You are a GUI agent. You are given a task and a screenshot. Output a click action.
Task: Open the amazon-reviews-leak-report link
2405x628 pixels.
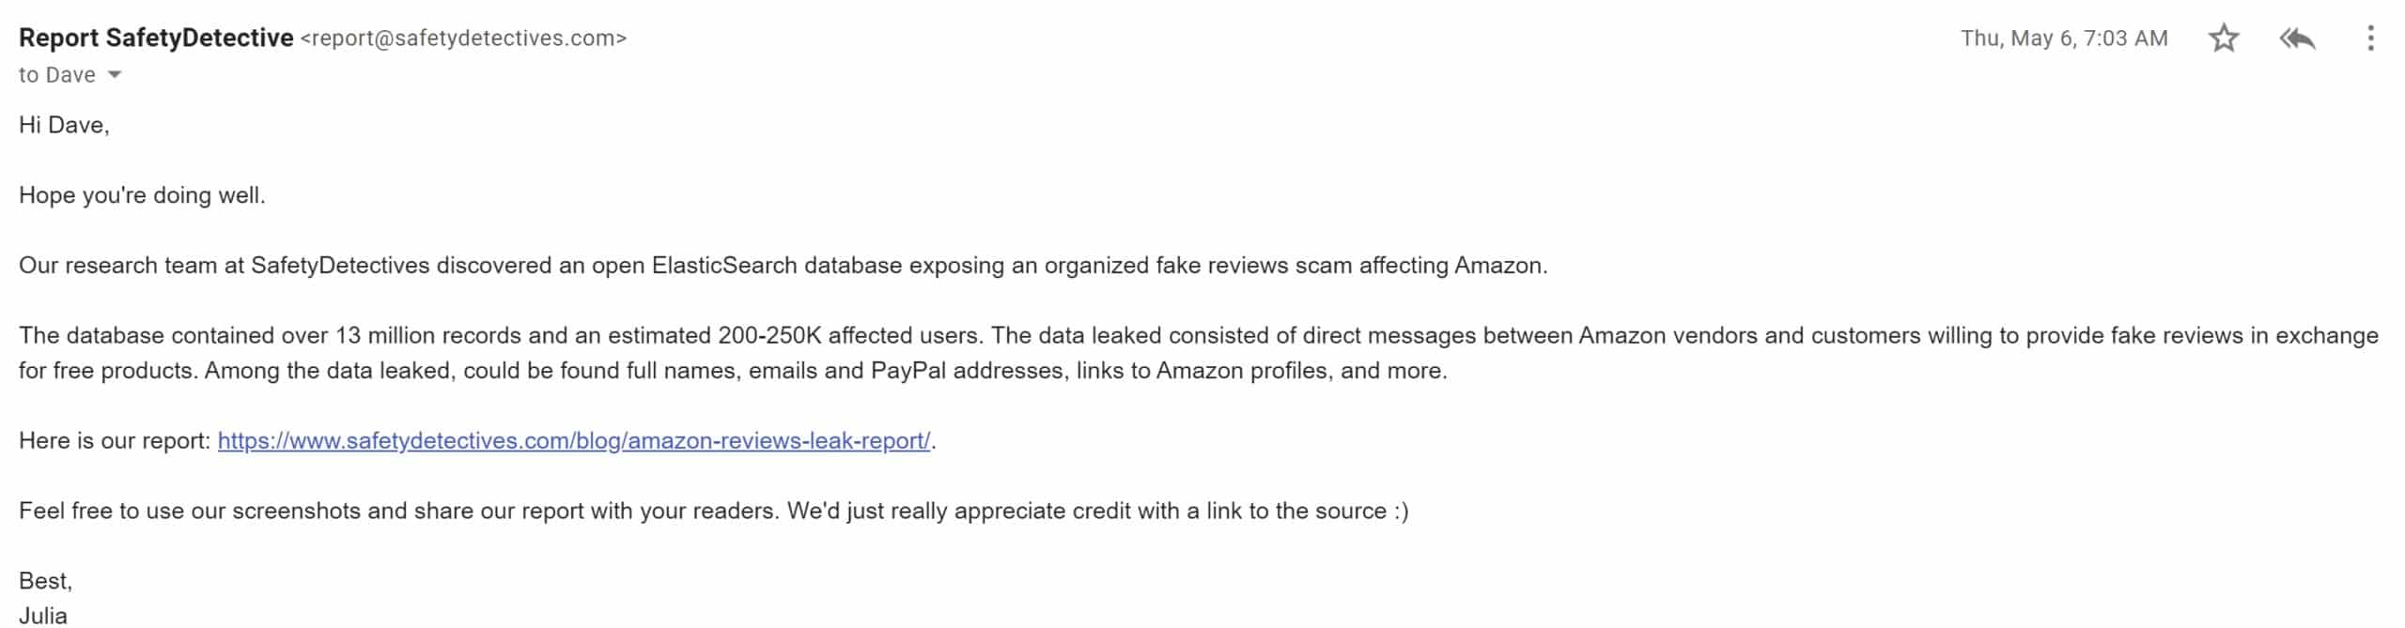[574, 440]
